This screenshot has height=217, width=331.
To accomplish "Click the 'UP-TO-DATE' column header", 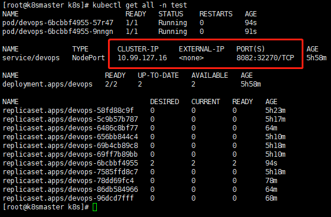I will click(x=158, y=75).
